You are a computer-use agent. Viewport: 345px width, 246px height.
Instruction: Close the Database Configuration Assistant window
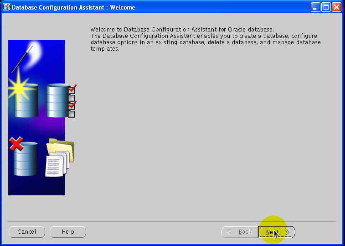point(336,7)
